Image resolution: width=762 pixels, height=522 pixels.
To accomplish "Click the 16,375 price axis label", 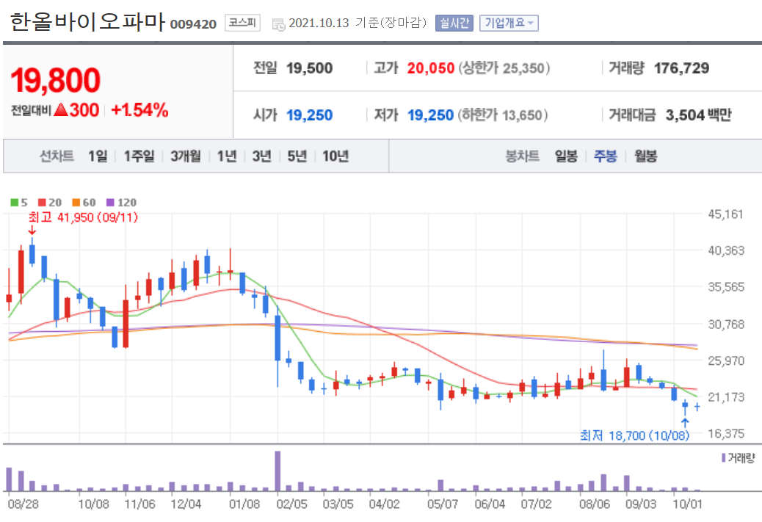I will click(725, 434).
